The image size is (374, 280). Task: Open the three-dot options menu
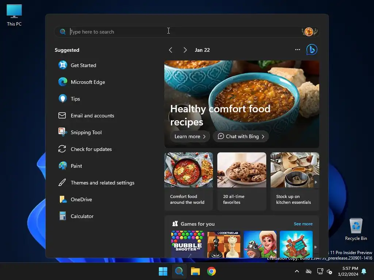click(297, 50)
